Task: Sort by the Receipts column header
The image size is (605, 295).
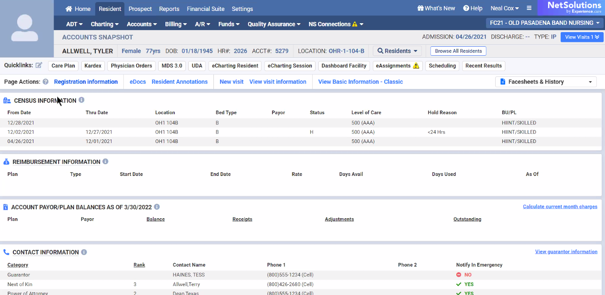Action: click(242, 219)
